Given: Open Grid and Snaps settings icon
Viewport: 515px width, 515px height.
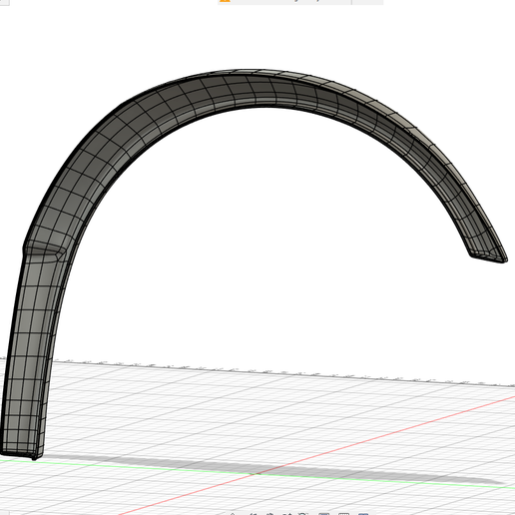Looking at the screenshot, I should coord(343,514).
